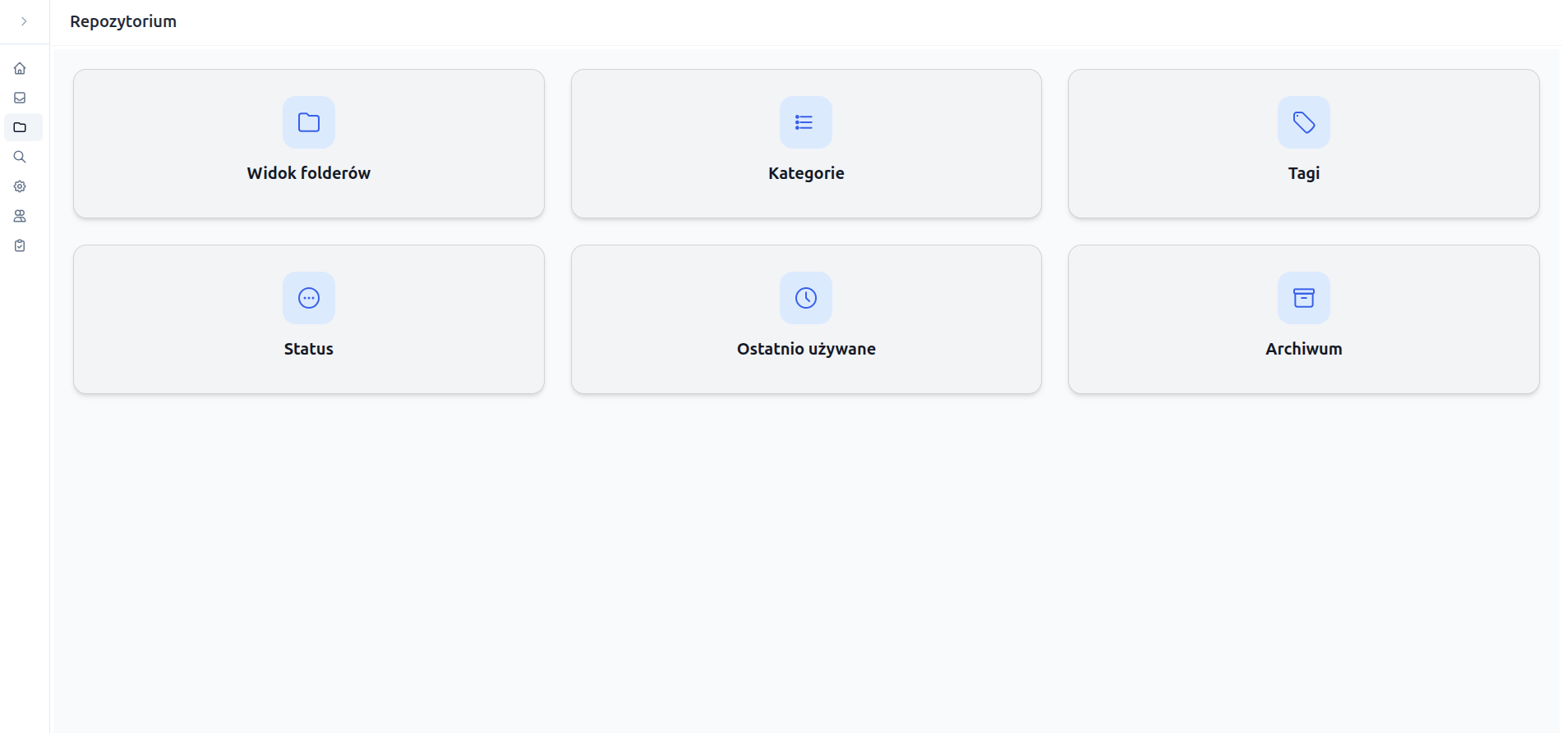Open the Kategorie label
This screenshot has height=733, width=1562.
coord(806,173)
